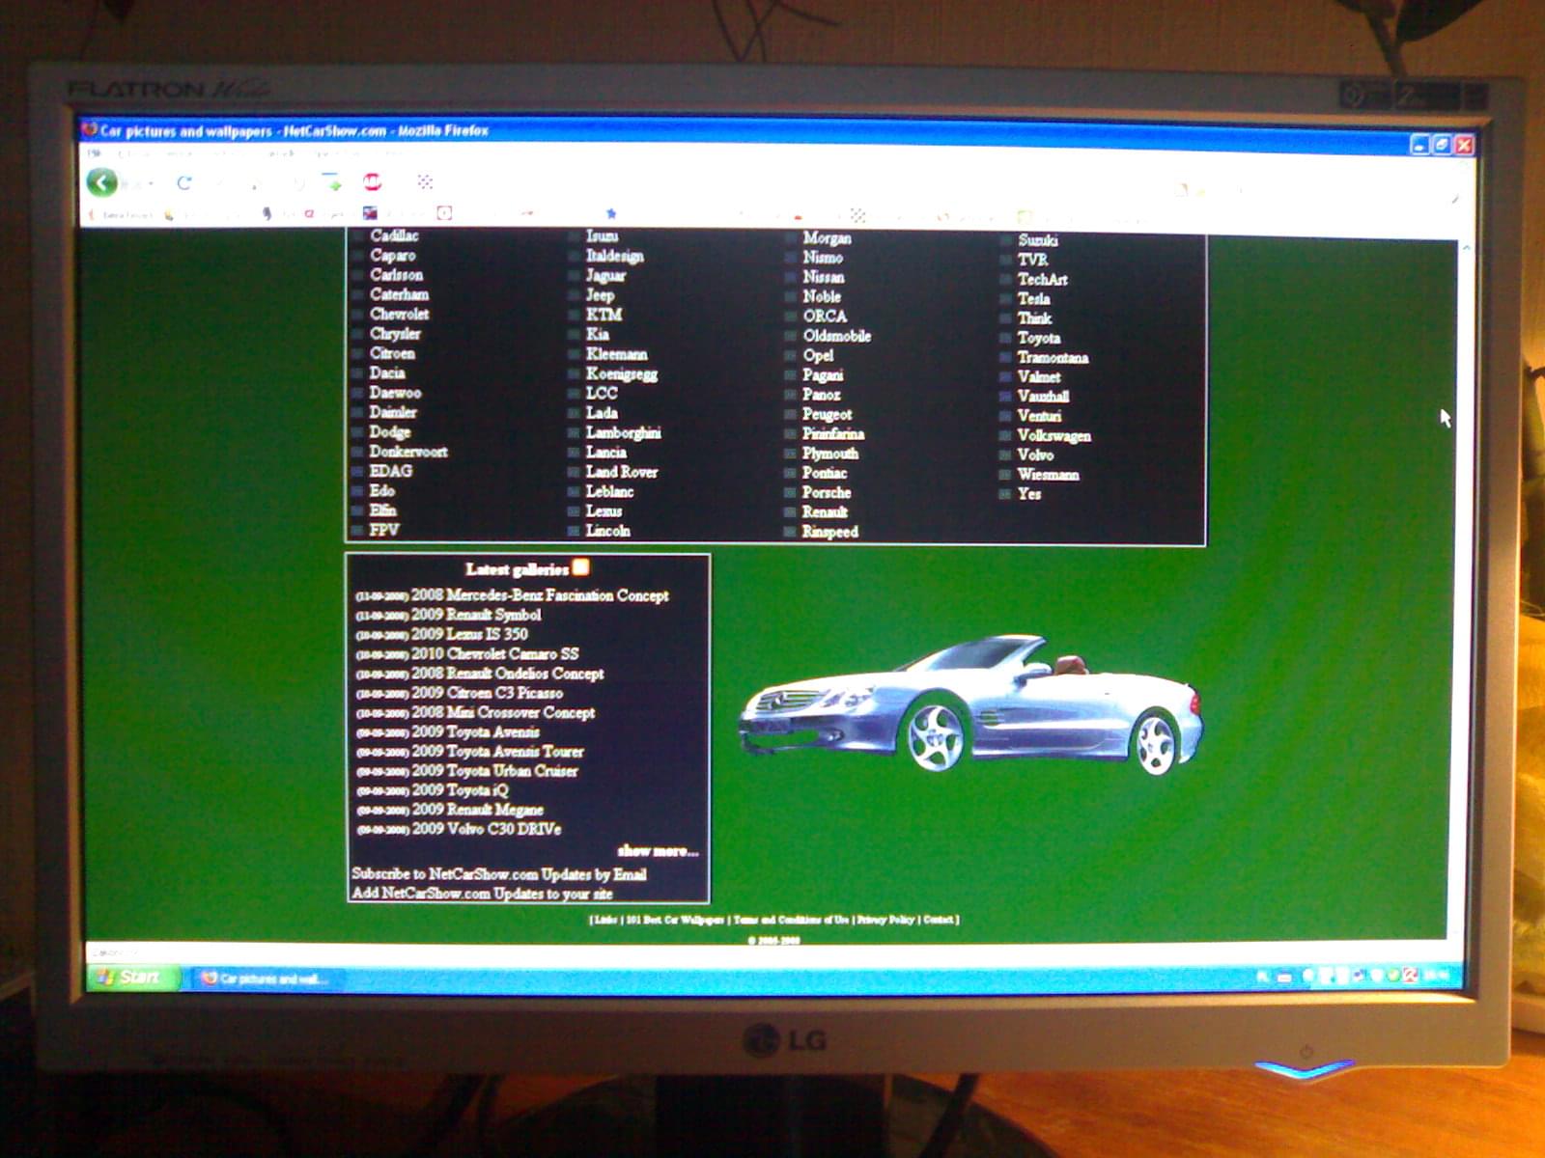1545x1158 pixels.
Task: Open 2009 Toyota iQ gallery
Action: coord(460,790)
